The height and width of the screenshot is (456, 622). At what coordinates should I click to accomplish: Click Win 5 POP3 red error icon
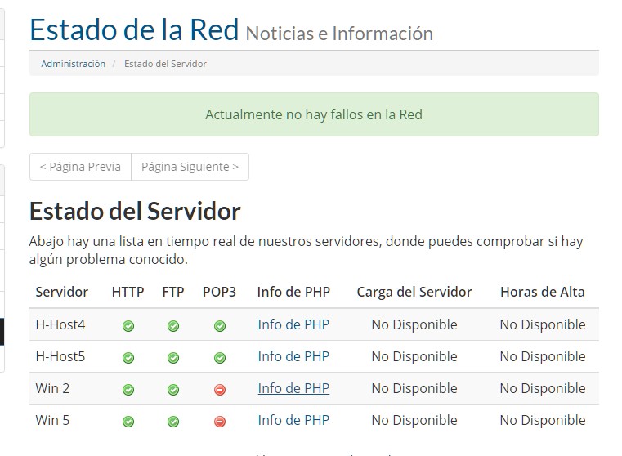219,422
